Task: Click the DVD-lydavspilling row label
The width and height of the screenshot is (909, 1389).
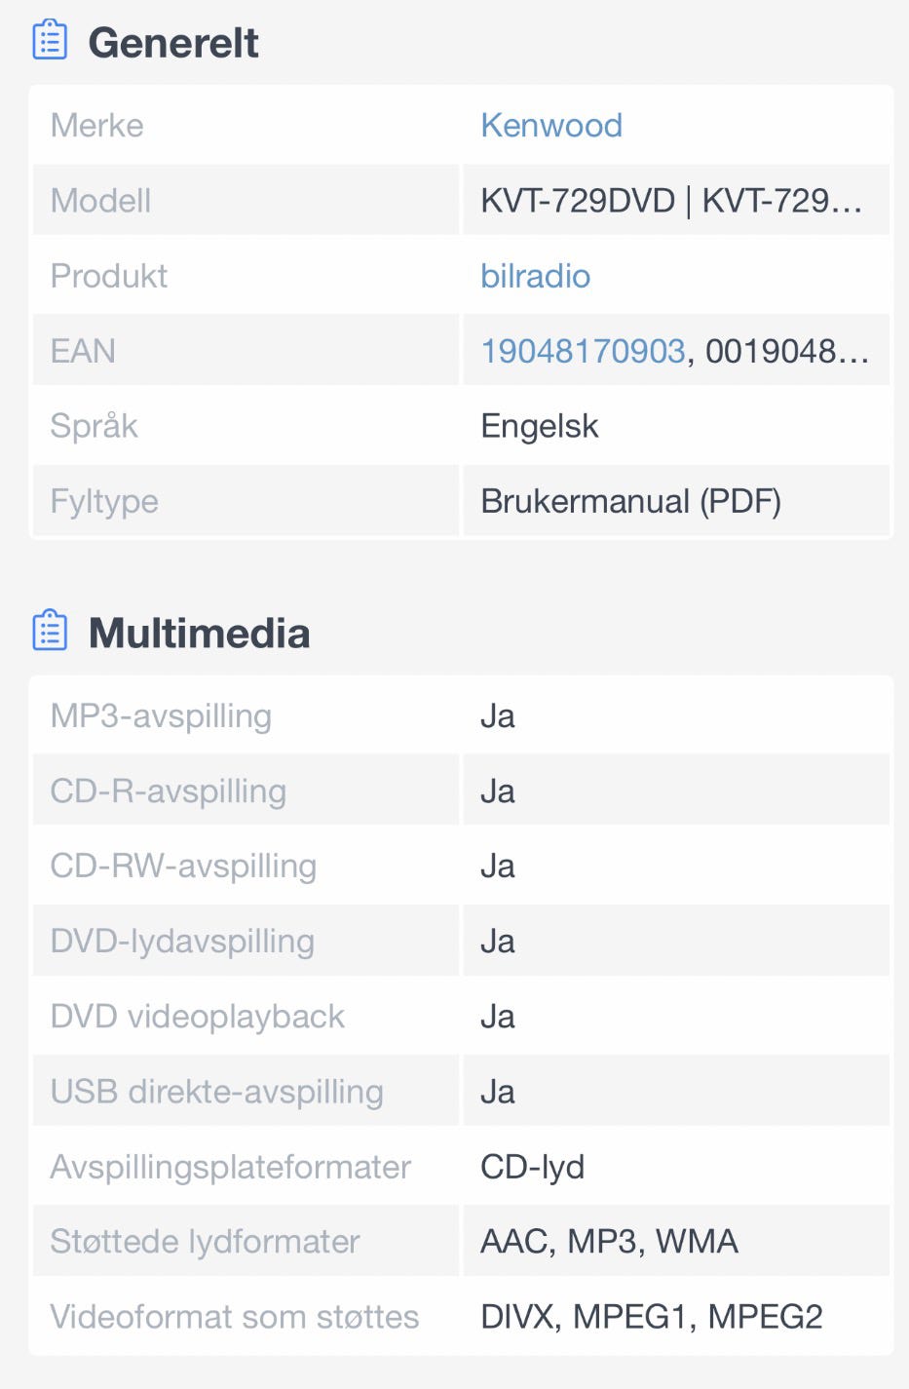Action: click(x=182, y=941)
